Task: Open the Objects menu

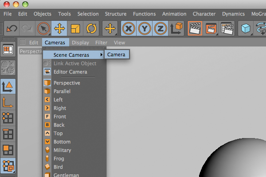Action: pyautogui.click(x=43, y=14)
